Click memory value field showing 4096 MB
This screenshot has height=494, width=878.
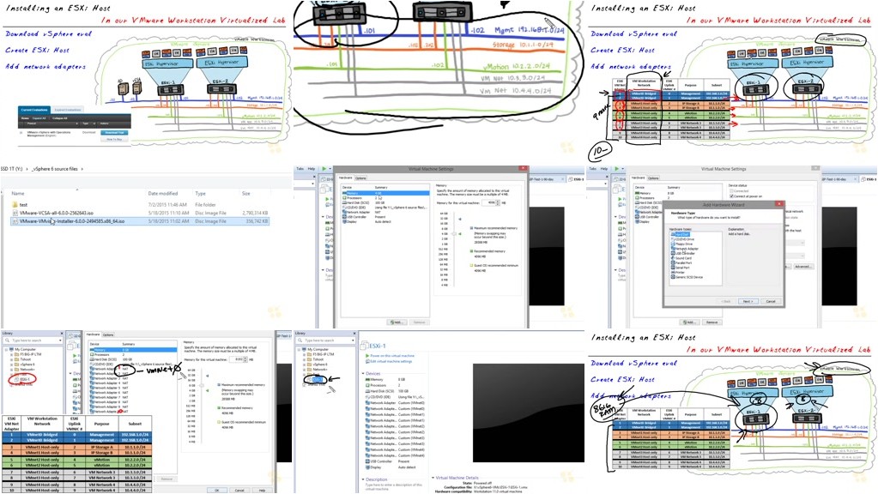[x=491, y=202]
